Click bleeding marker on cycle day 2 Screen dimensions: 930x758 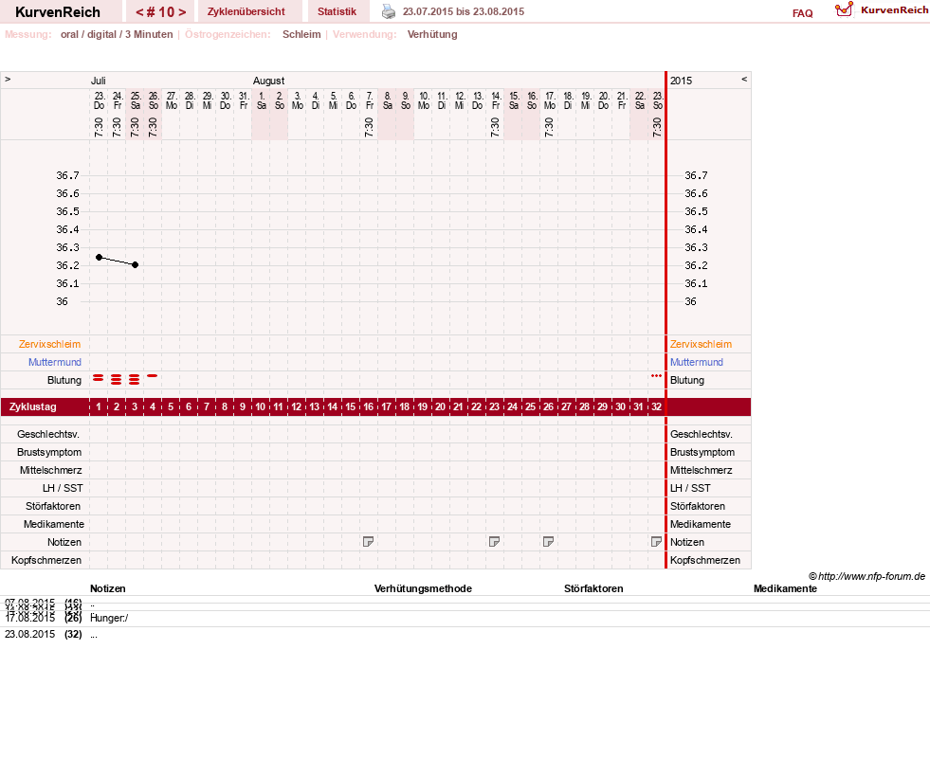click(x=117, y=379)
